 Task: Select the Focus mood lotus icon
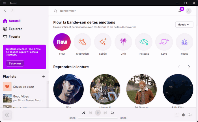tap(184, 42)
